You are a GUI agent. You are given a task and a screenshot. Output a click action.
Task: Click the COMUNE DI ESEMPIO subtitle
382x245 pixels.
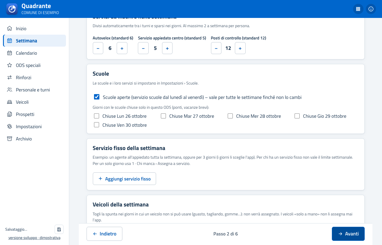click(40, 13)
